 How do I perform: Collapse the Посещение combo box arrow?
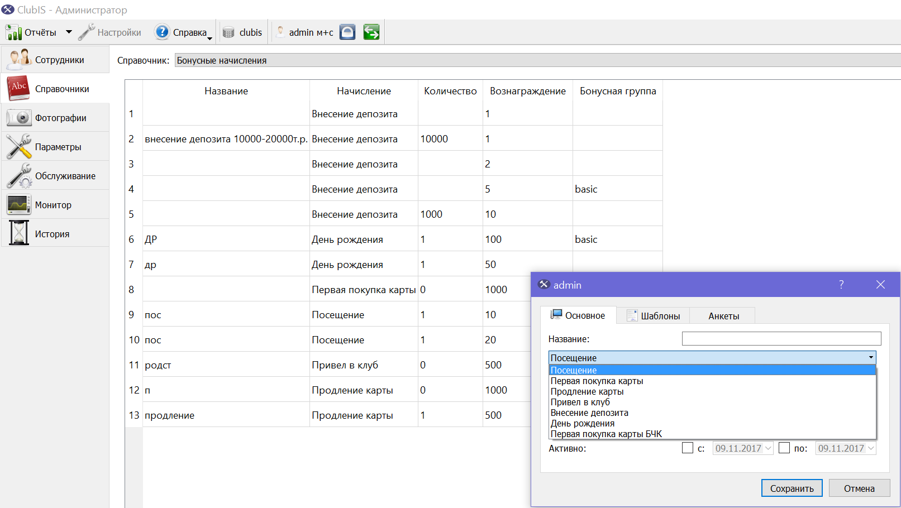pos(871,357)
